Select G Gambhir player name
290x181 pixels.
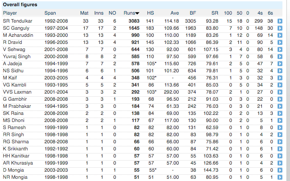click(x=15, y=99)
